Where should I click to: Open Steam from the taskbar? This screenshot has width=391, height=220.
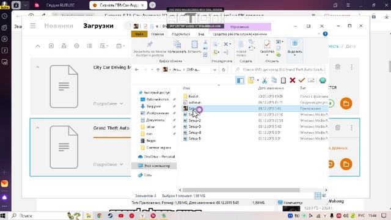(x=110, y=216)
